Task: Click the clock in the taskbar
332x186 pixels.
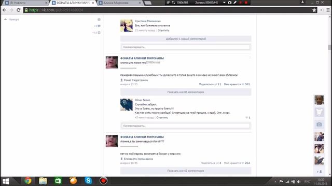Action: pos(321,181)
